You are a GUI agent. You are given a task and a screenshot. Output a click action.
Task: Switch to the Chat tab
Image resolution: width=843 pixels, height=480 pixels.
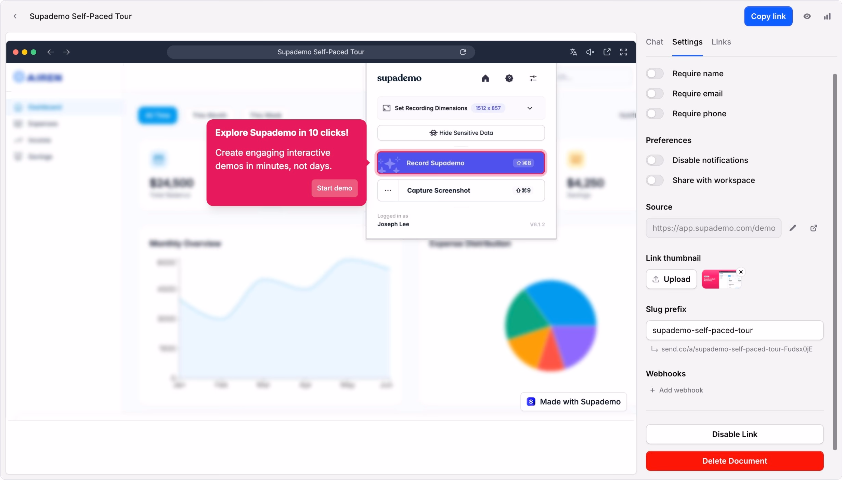pos(654,42)
